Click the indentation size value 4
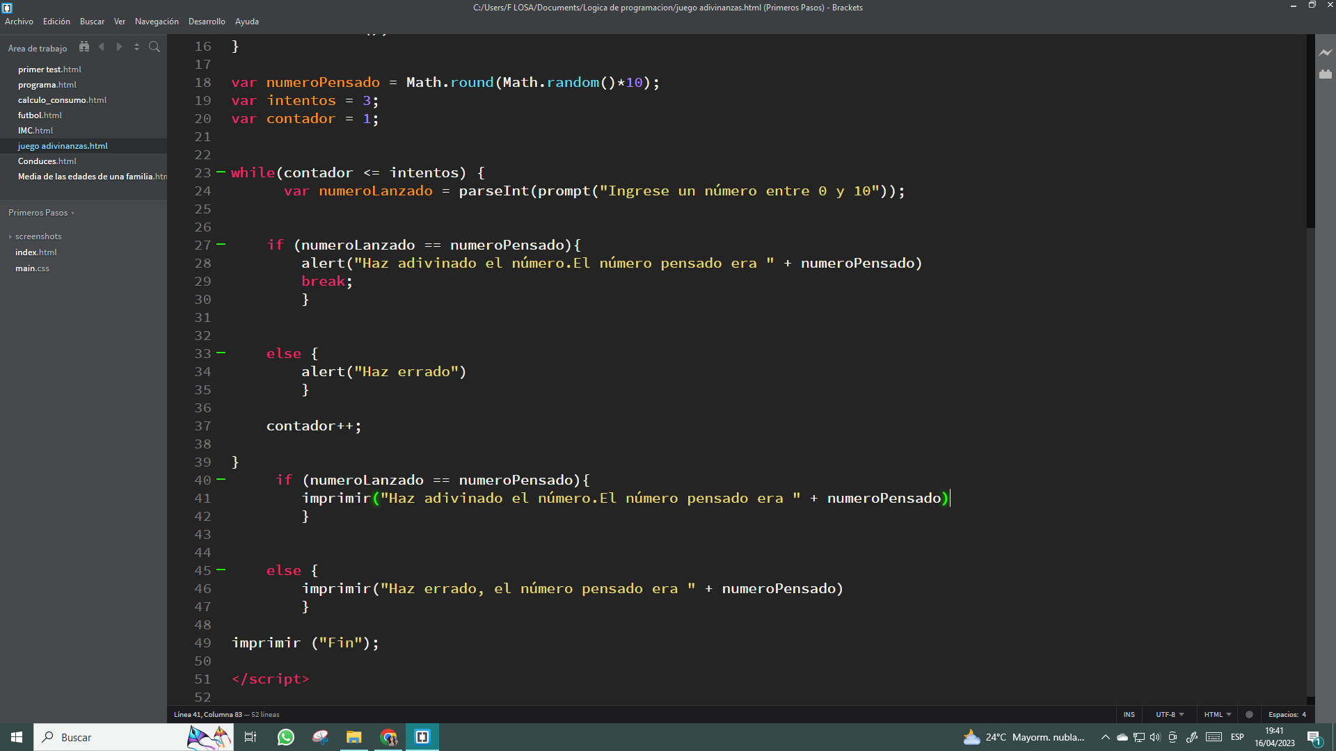This screenshot has width=1336, height=751. click(x=1304, y=714)
